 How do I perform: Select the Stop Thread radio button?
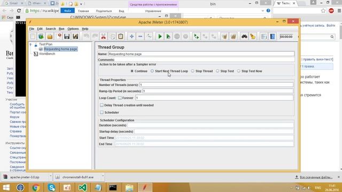click(192, 71)
